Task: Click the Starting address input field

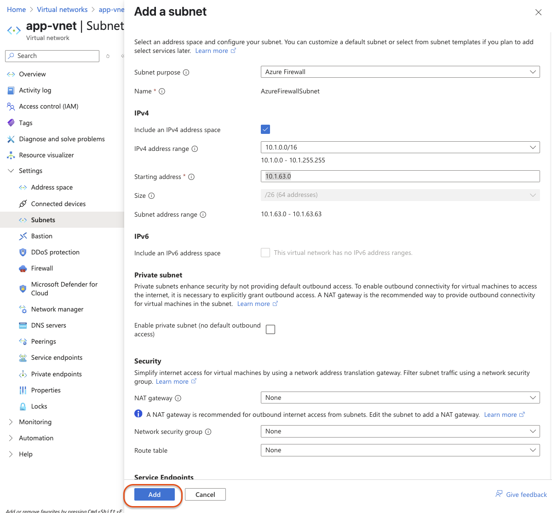Action: click(x=400, y=176)
